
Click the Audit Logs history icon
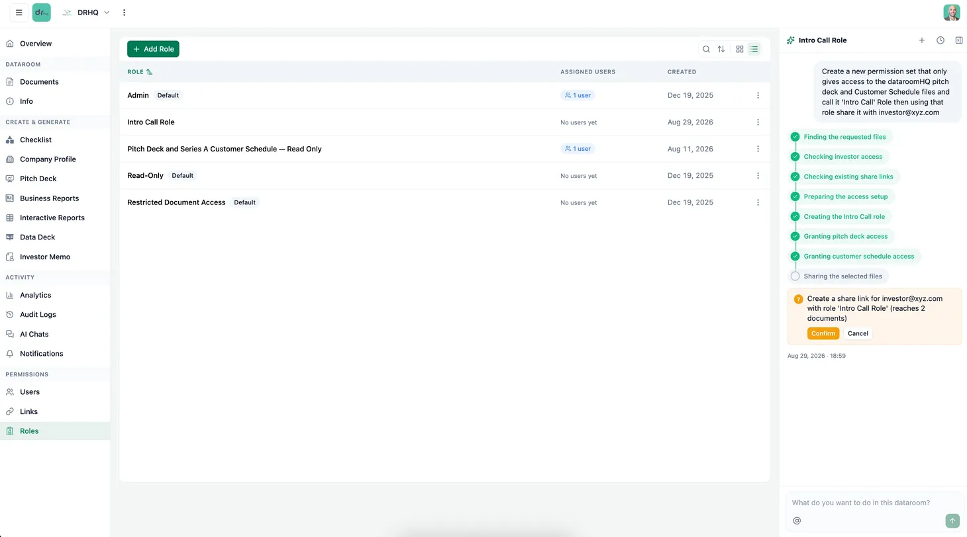click(10, 315)
